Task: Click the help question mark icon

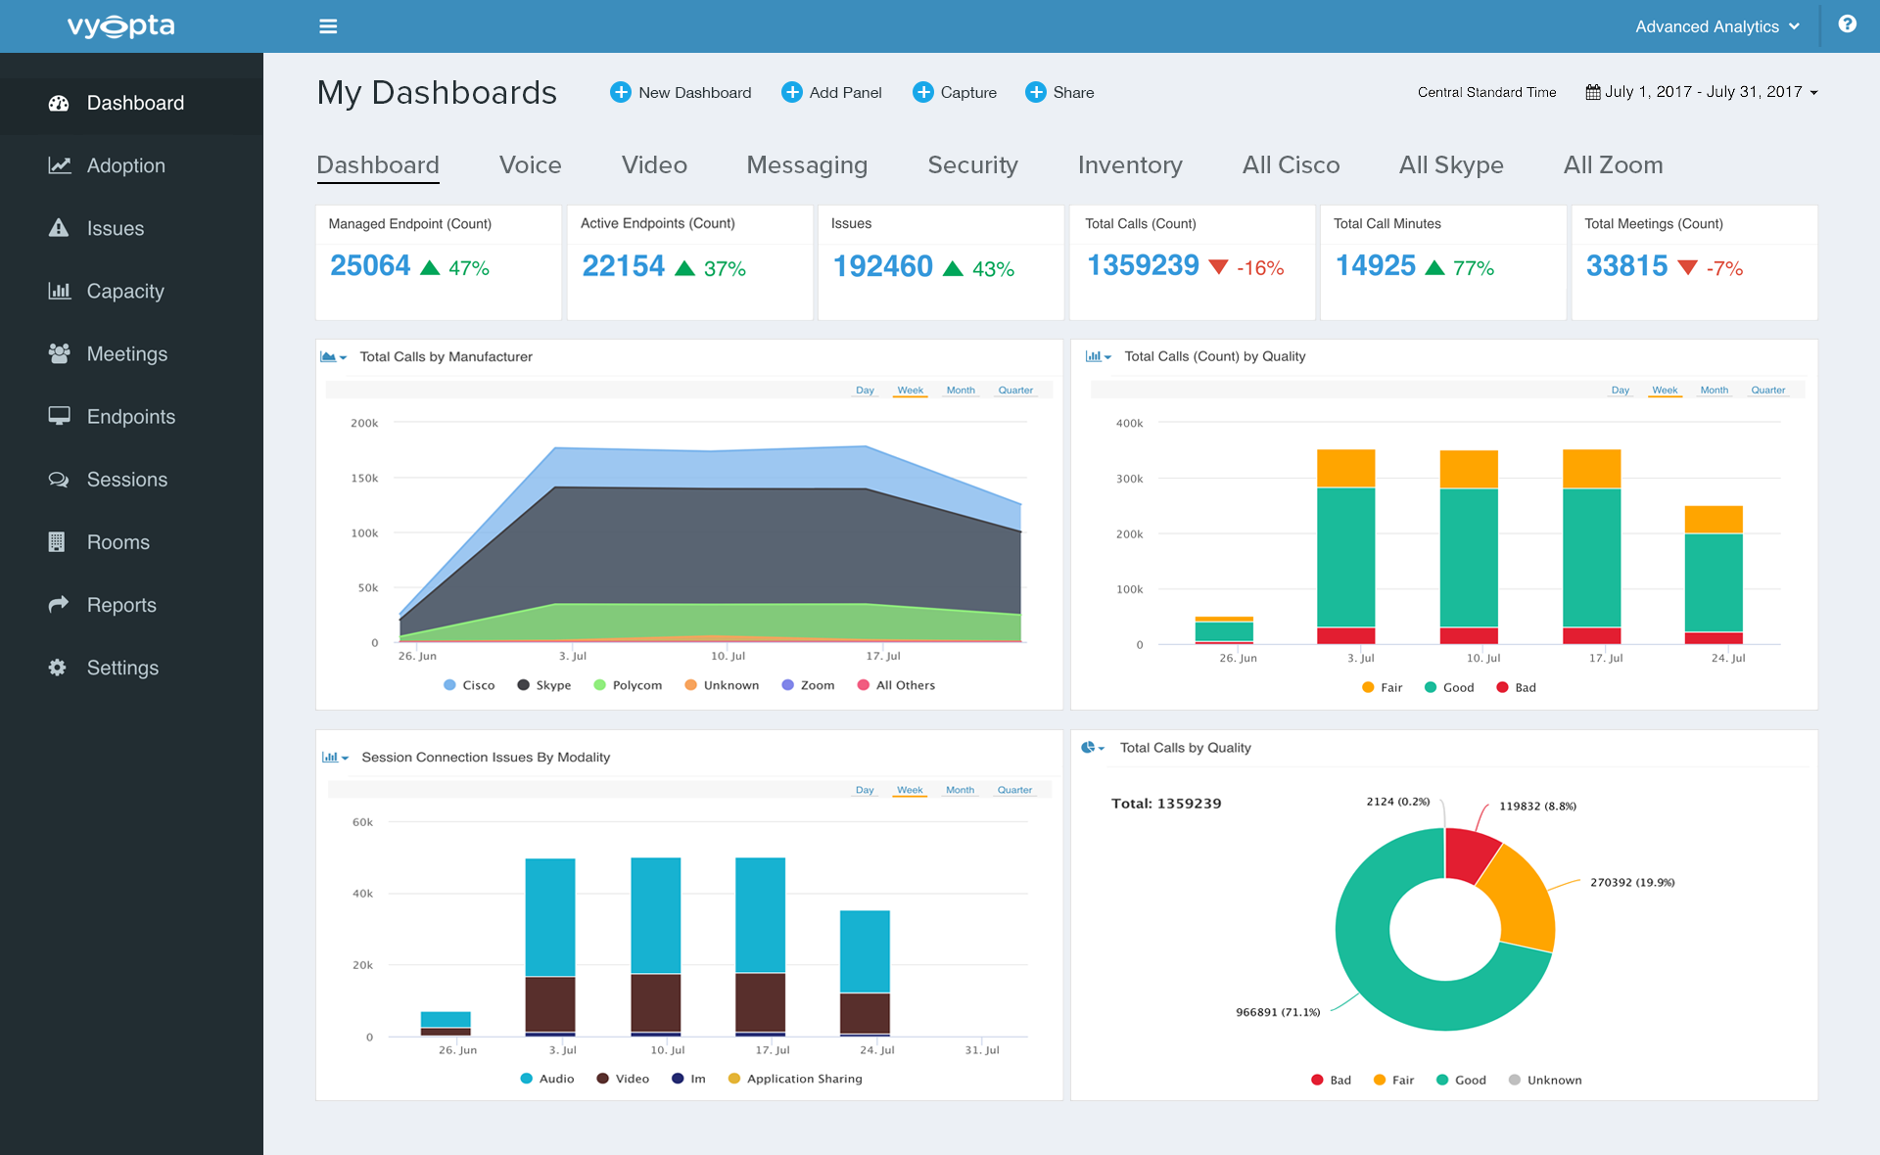Action: pyautogui.click(x=1850, y=25)
